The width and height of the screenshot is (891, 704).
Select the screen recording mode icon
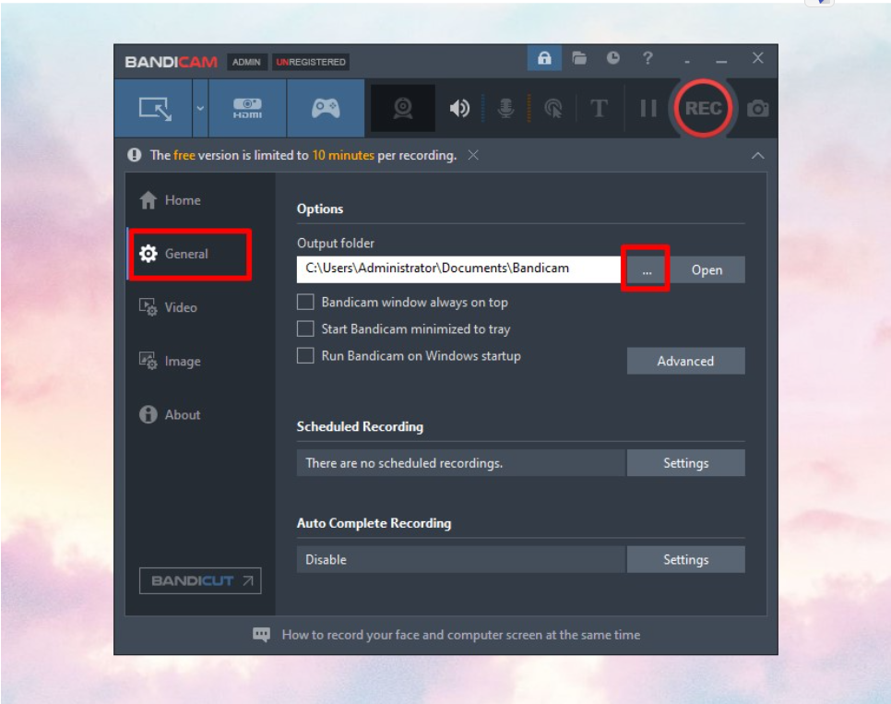coord(155,108)
